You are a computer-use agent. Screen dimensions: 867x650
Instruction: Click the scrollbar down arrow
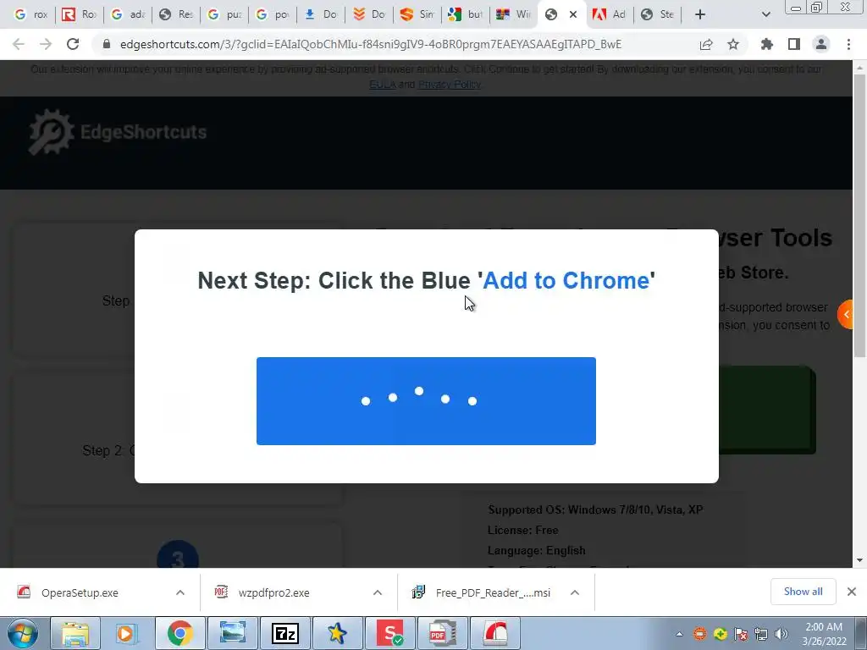[x=859, y=560]
